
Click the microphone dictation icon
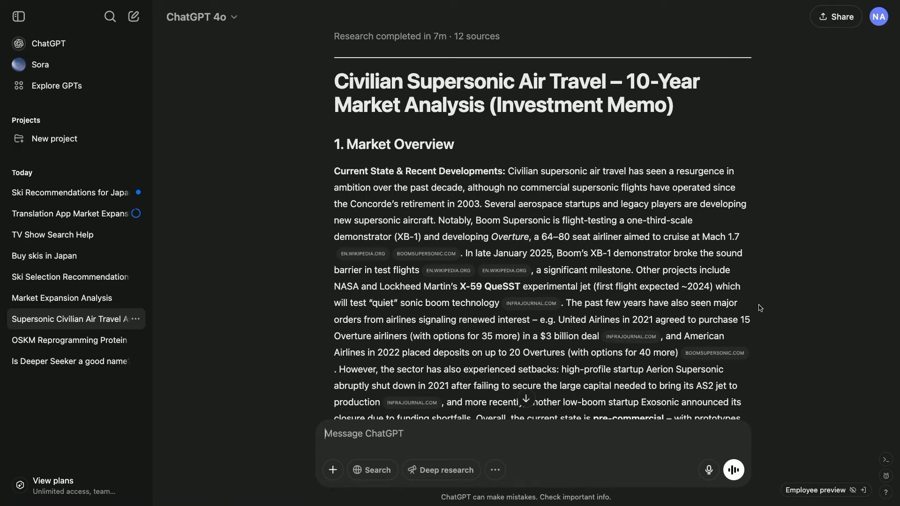pyautogui.click(x=709, y=470)
